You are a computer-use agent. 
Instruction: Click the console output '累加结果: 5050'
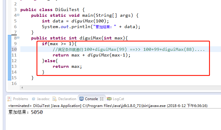(x=25, y=112)
